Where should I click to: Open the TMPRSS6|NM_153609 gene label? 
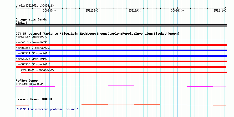click(x=29, y=84)
